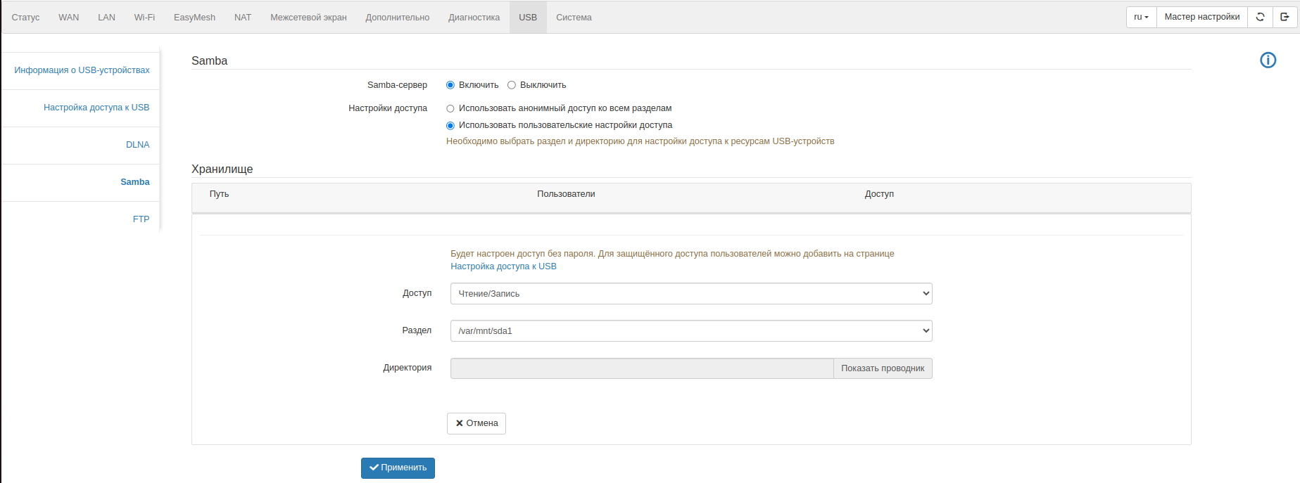Enable the Samba server radio option
The image size is (1300, 483).
click(x=450, y=85)
